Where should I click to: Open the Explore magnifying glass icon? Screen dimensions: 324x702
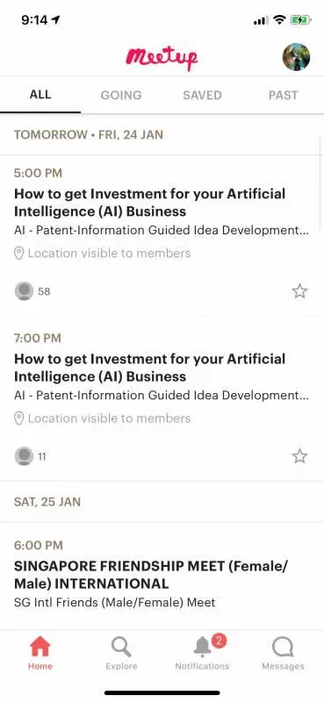tap(121, 647)
